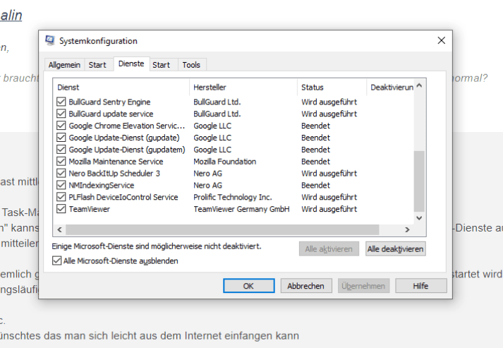
Task: Disable Mozilla Maintenance Service checkbox
Action: [x=61, y=161]
